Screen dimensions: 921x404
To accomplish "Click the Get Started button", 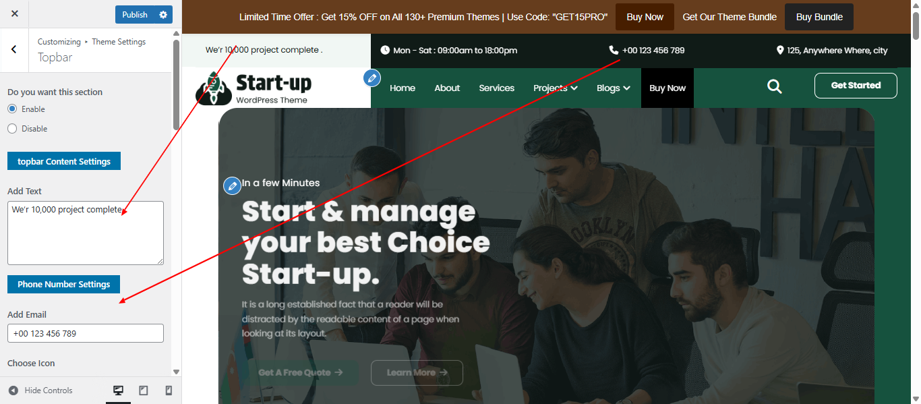I will tap(856, 86).
